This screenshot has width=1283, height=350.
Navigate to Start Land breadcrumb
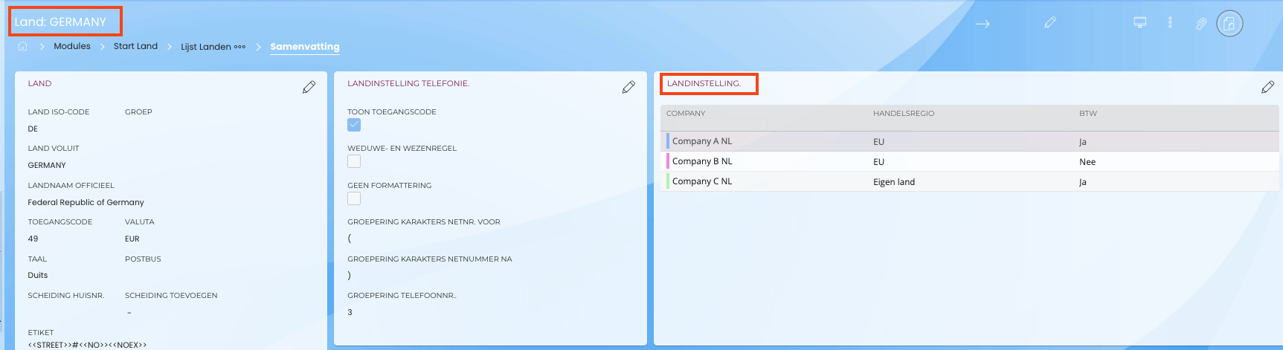point(135,46)
